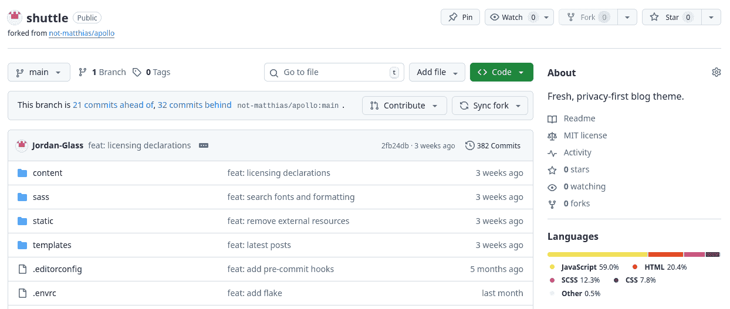Open commit 'feat: search fonts and formatting'
This screenshot has width=730, height=309.
click(x=291, y=197)
